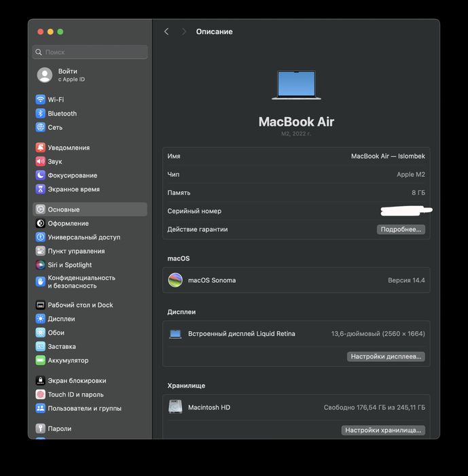The image size is (468, 476).
Task: Open Настройки хранилища button
Action: [383, 430]
